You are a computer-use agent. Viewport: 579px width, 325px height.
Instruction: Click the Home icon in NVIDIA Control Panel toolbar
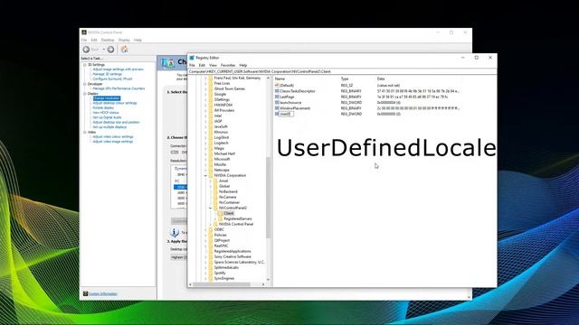tap(125, 49)
